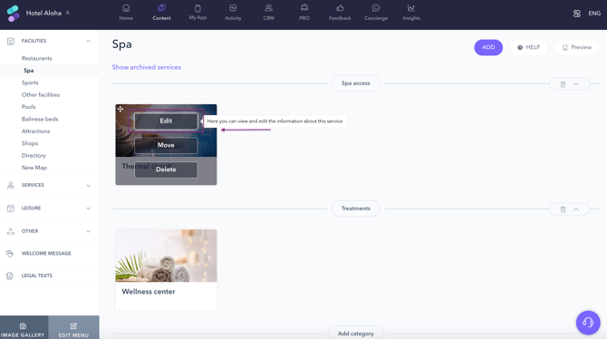Open My App phone icon
The height and width of the screenshot is (339, 607).
click(198, 8)
